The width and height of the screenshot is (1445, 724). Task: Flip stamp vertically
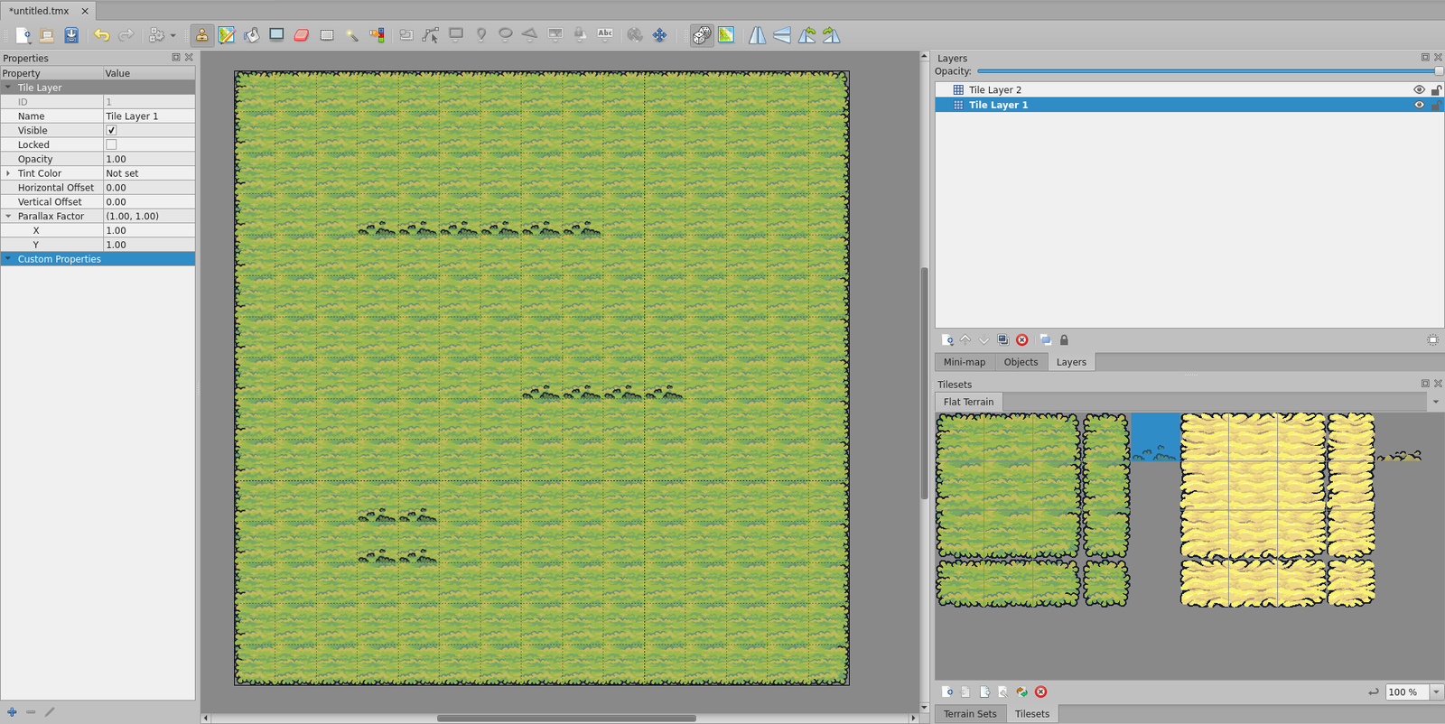click(x=782, y=35)
